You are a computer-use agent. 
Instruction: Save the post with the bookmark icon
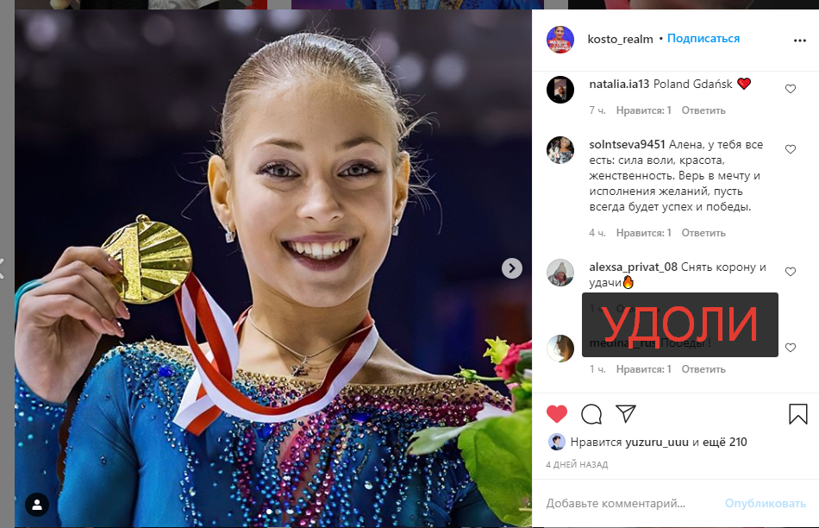(798, 414)
